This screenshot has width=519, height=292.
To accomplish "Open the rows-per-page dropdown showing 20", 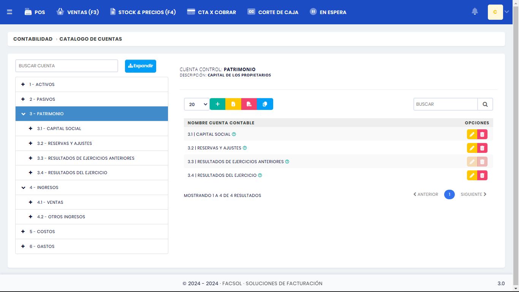I will [x=196, y=104].
